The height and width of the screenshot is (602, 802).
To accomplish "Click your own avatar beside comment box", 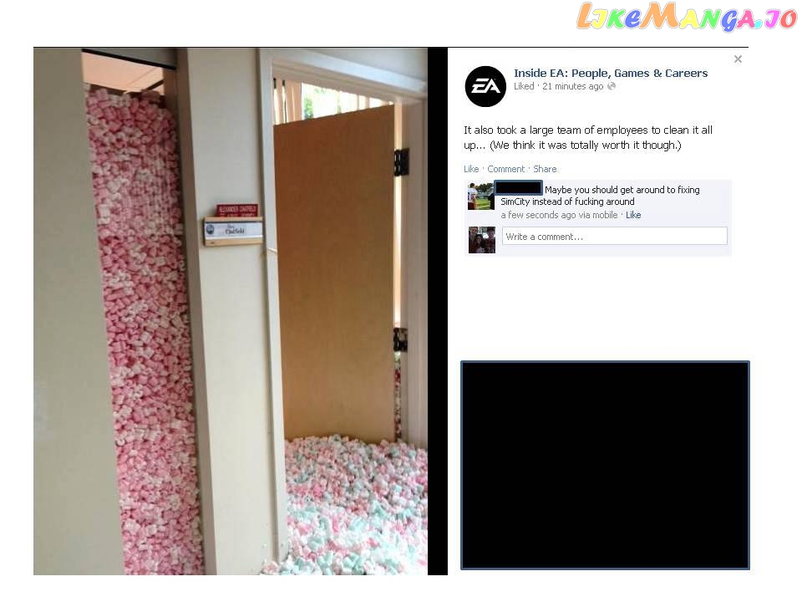I will click(482, 240).
